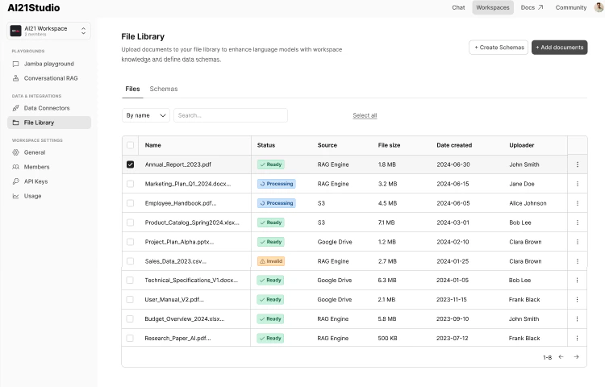Check the Research_Paper_AI.pdf checkbox

point(130,338)
